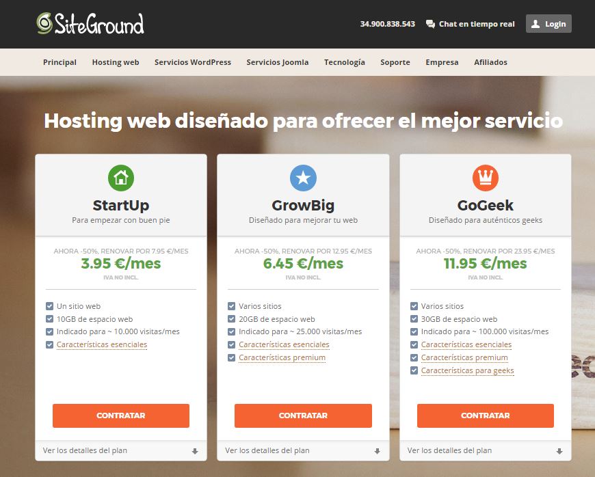
Task: Open StartUp 'Características esenciales' link
Action: (102, 344)
